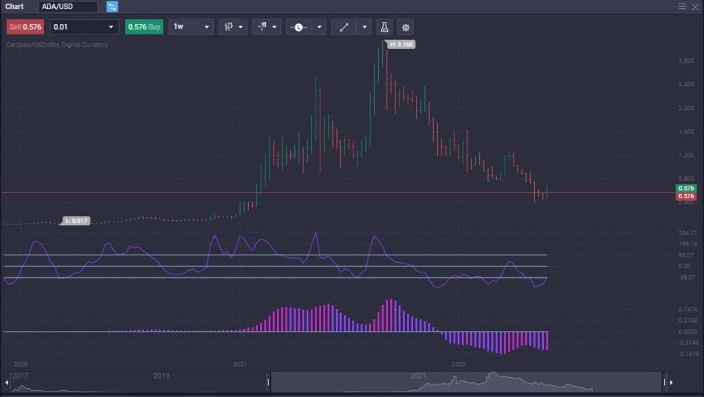Open the chart settings gear icon
704x397 pixels.
406,27
